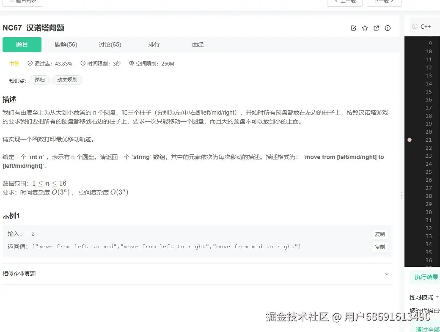Viewport: 440px width, 332px height.
Task: View the 排行 ranking tab
Action: click(154, 44)
